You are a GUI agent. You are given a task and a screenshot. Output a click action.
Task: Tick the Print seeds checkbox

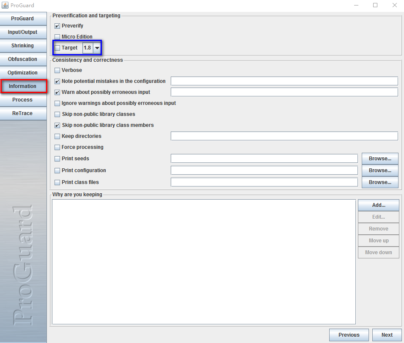point(57,159)
